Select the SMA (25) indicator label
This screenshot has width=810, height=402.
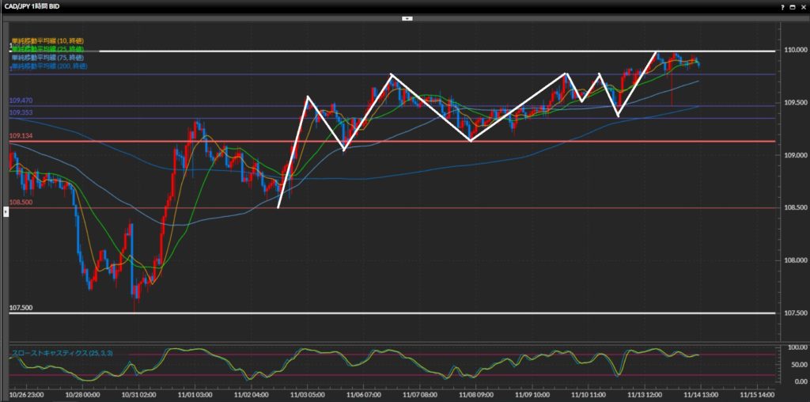click(x=47, y=49)
